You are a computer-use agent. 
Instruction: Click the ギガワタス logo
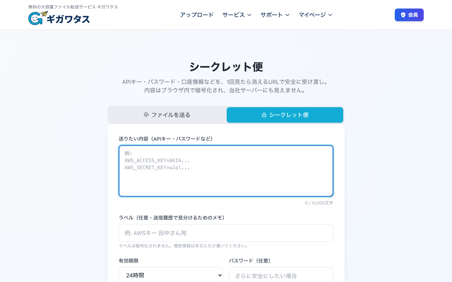click(59, 18)
